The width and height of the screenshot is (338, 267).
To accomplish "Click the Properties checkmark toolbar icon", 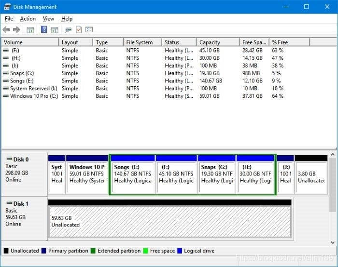I will click(x=79, y=29).
